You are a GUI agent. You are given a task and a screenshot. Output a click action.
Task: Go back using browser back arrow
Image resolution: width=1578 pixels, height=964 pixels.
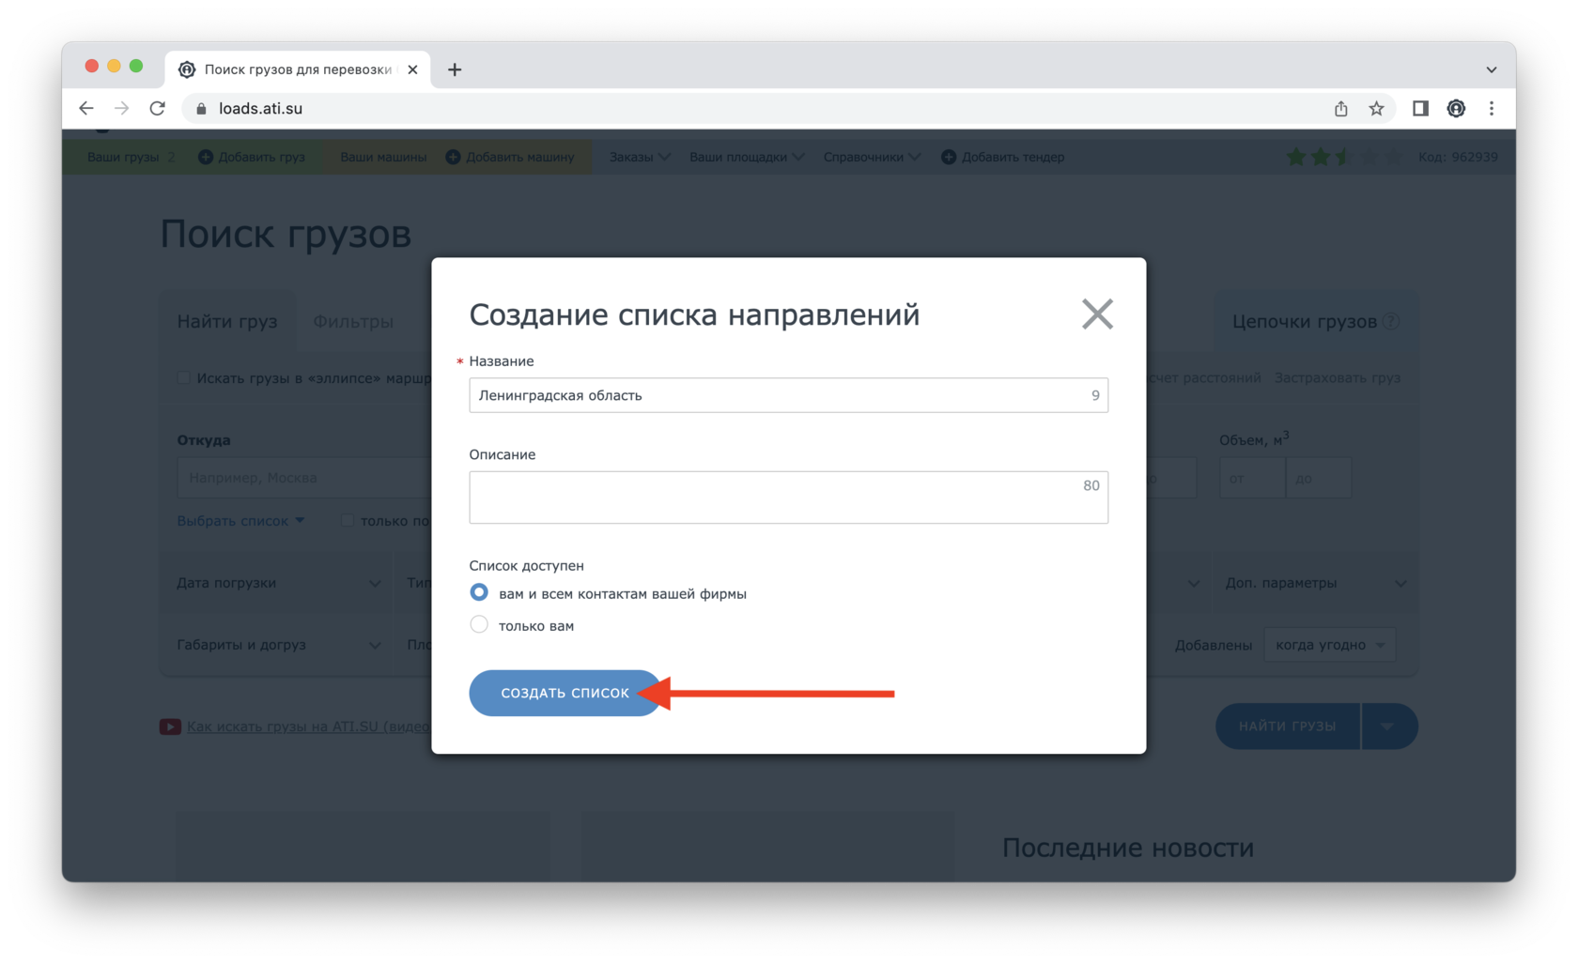tap(86, 109)
